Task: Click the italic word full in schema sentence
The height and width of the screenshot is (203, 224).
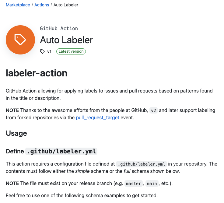Action: 127,171
